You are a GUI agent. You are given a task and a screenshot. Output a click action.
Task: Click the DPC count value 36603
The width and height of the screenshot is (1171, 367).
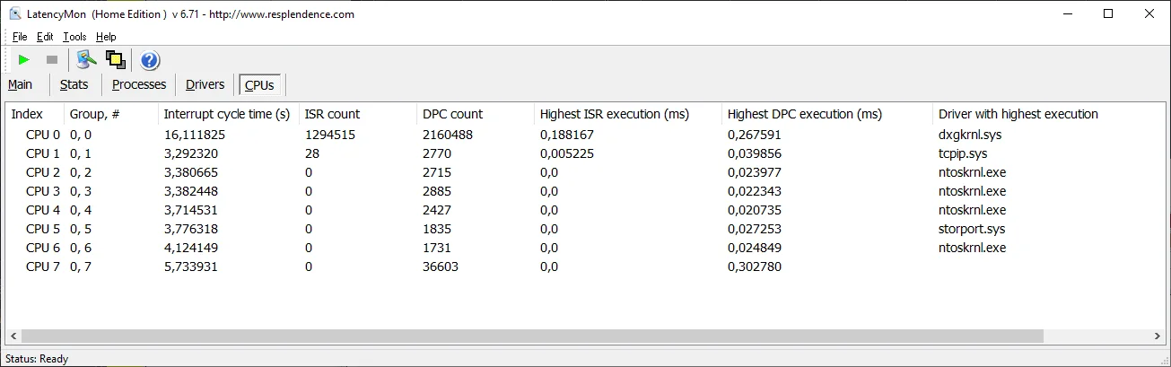coord(441,267)
